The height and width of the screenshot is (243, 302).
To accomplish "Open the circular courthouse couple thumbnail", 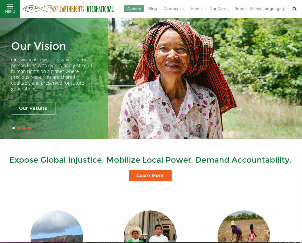I will click(x=150, y=226).
